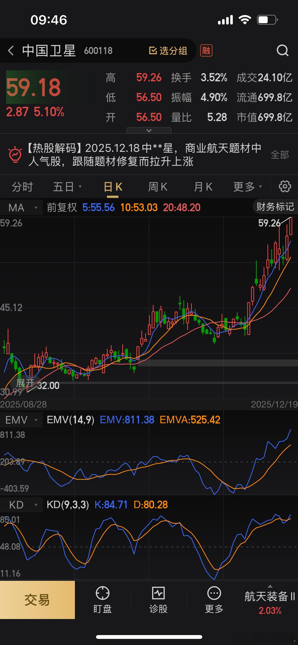Viewport: 298px width, 645px height.
Task: Tap 选分组 to choose a watchlist group
Action: pyautogui.click(x=168, y=51)
